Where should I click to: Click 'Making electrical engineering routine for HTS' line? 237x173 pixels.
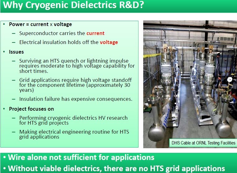coord(74,132)
